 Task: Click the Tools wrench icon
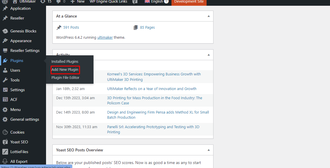click(5, 80)
